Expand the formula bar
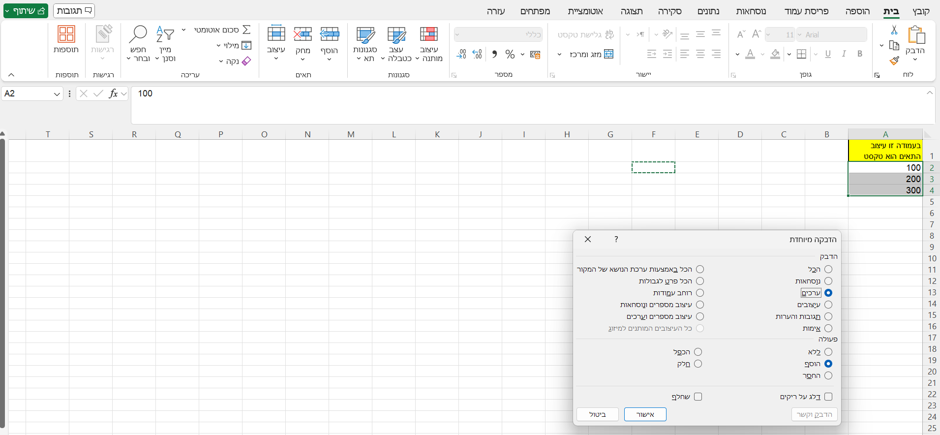940x435 pixels. click(x=929, y=93)
